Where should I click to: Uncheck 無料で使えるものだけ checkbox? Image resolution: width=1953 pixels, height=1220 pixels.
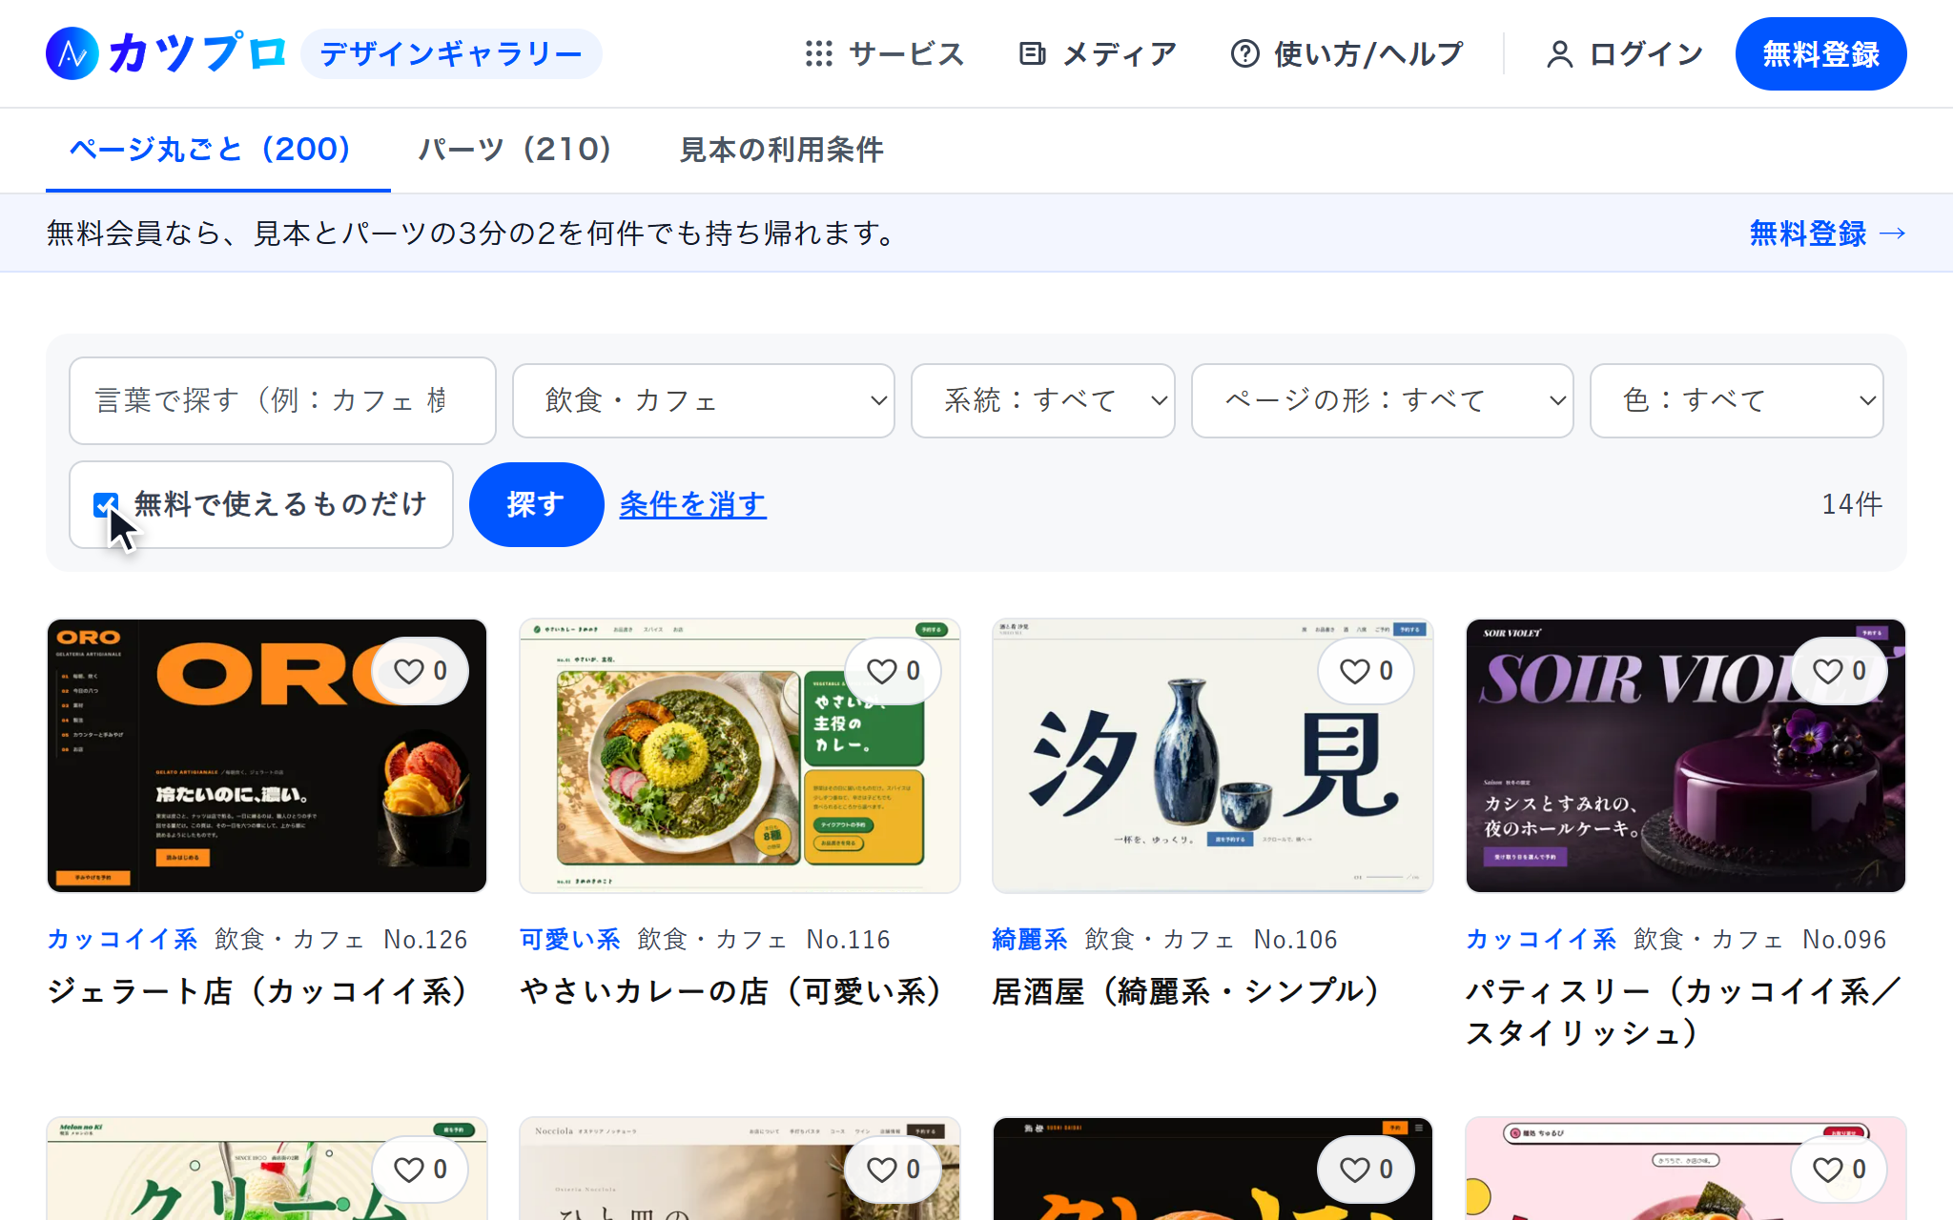click(106, 505)
